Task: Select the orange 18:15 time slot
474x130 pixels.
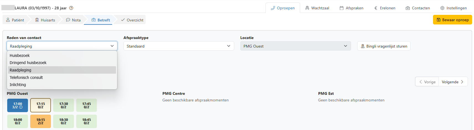Action: click(41, 121)
